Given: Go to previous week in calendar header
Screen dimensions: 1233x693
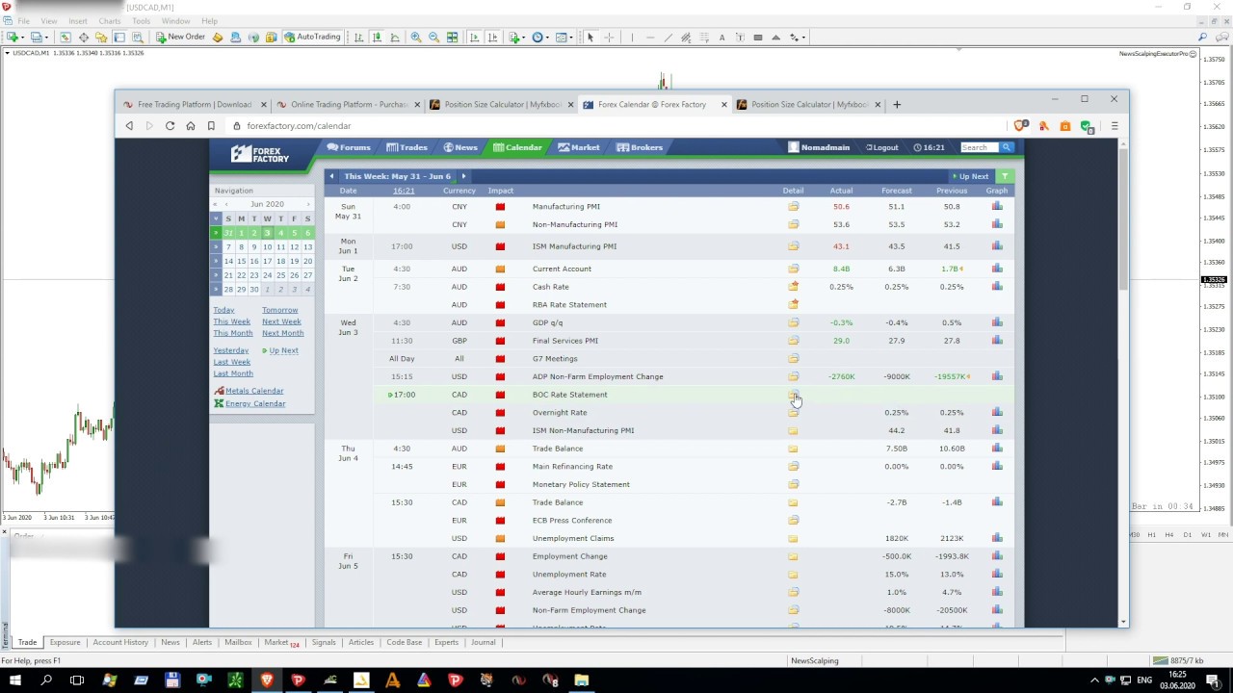Looking at the screenshot, I should [331, 176].
